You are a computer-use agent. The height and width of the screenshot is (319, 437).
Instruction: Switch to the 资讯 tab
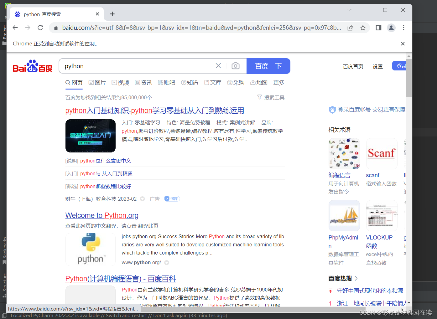pos(143,83)
